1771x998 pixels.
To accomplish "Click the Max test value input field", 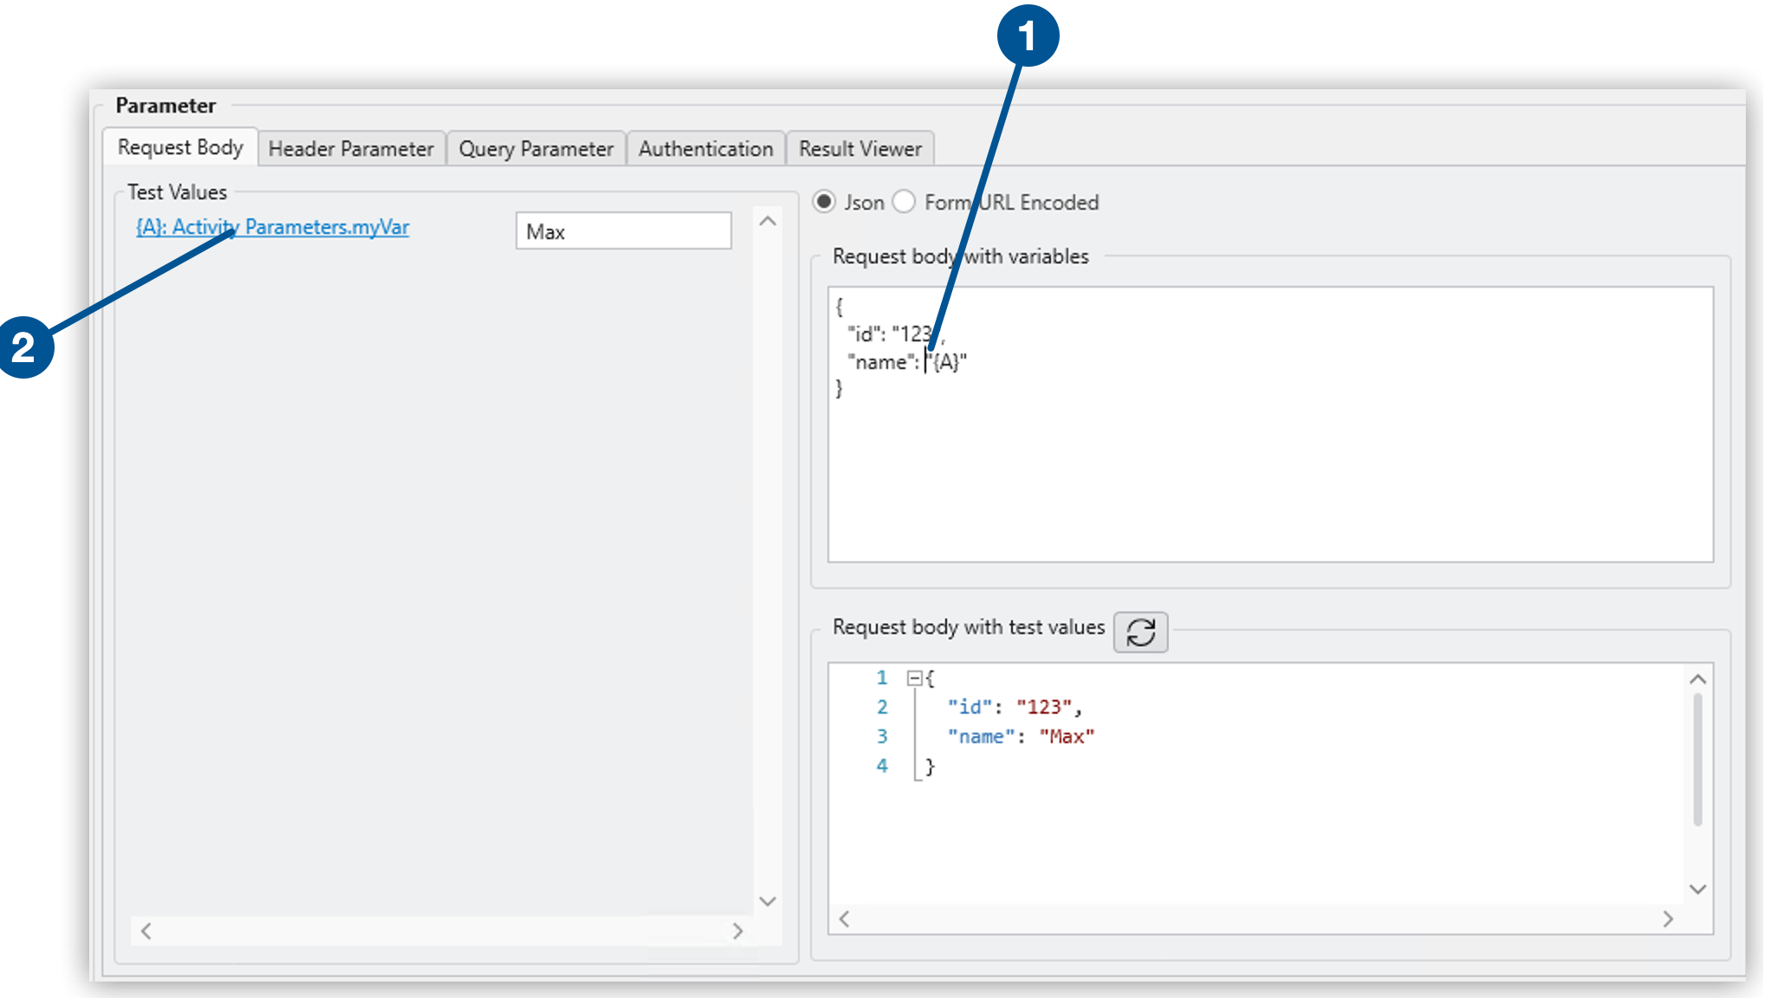I will (623, 231).
